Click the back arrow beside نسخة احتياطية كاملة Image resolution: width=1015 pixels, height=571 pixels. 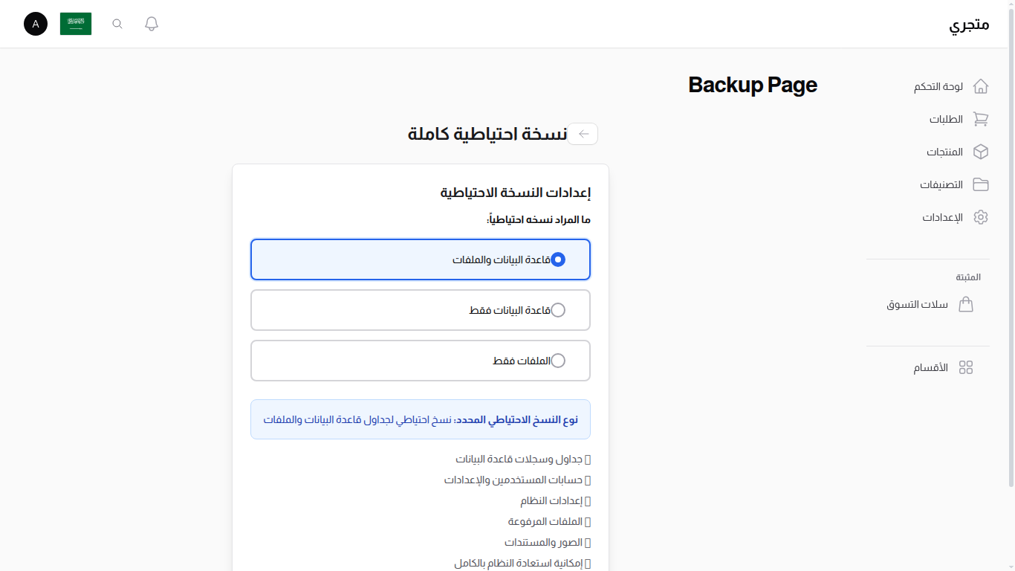click(x=583, y=134)
